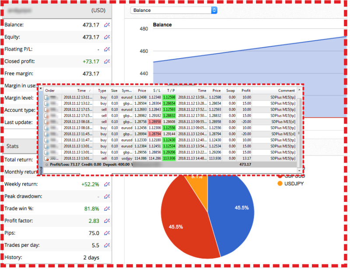Click scroll down arrow in trade table
This screenshot has height=270, width=350.
(299, 170)
